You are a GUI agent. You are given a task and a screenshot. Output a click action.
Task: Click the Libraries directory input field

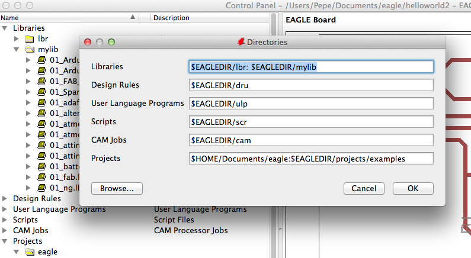tap(311, 67)
